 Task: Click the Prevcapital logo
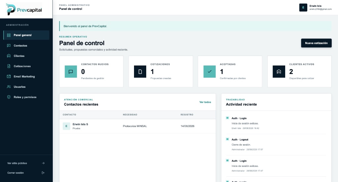[x=24, y=10]
